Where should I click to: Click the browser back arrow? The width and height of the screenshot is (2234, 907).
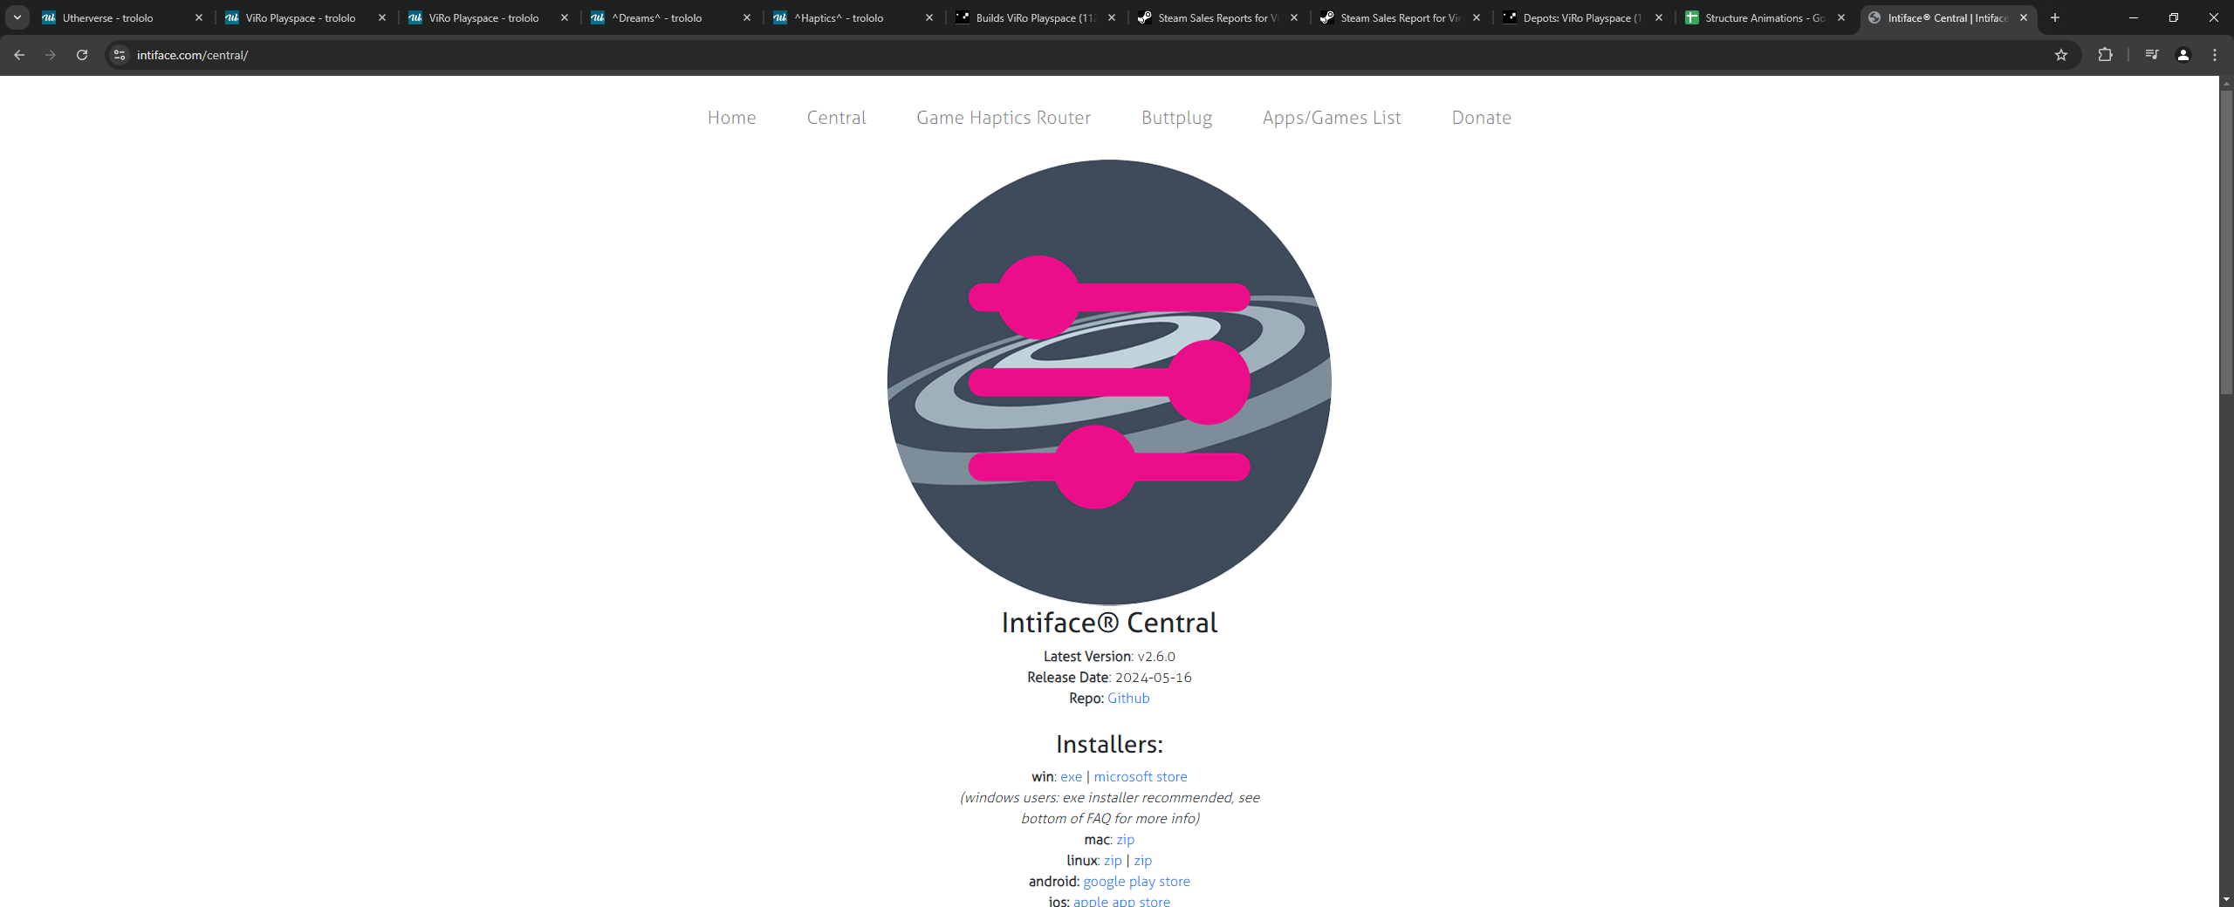(x=19, y=55)
